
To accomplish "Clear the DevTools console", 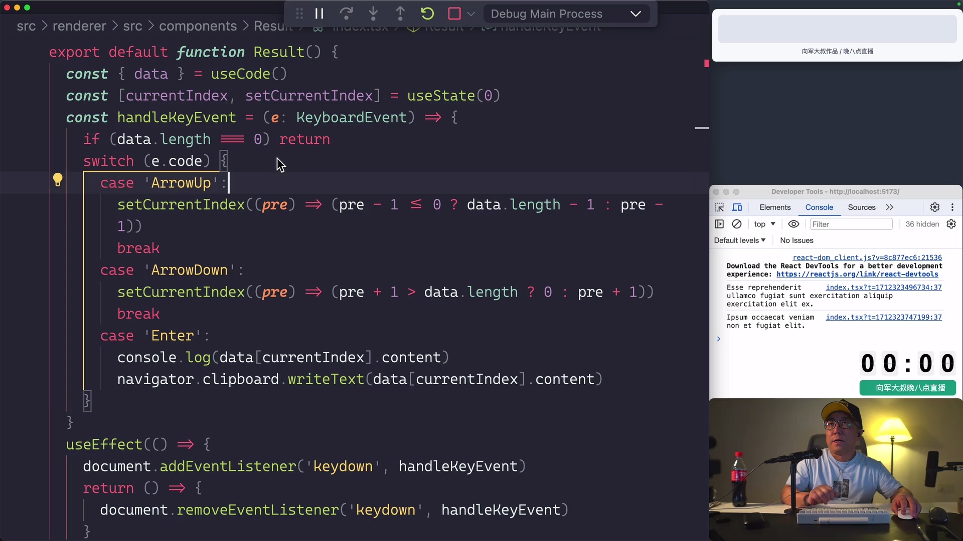I will click(737, 224).
